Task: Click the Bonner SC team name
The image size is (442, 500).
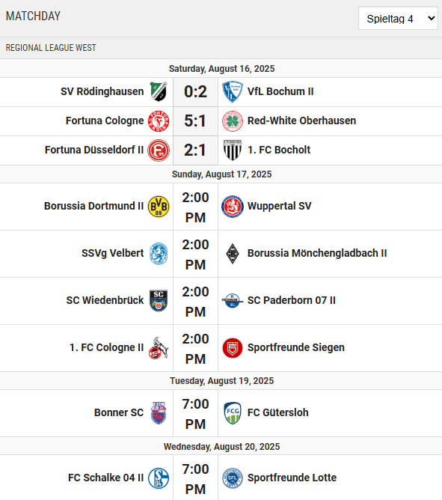Action: coord(119,412)
